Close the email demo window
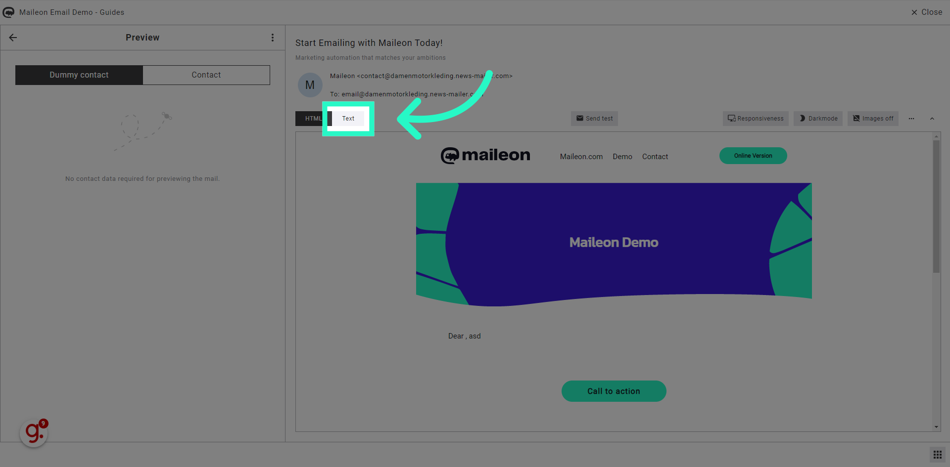The height and width of the screenshot is (467, 950). coord(927,12)
